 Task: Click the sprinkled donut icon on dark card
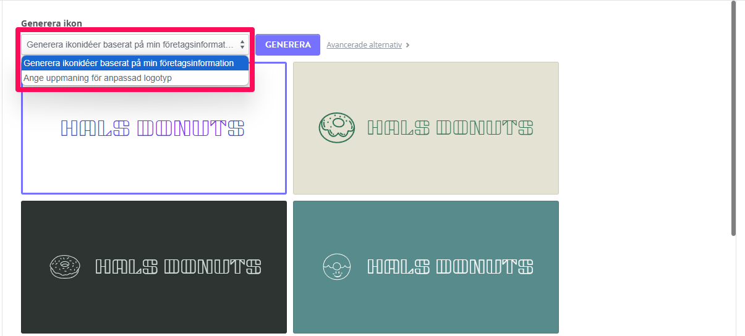65,266
